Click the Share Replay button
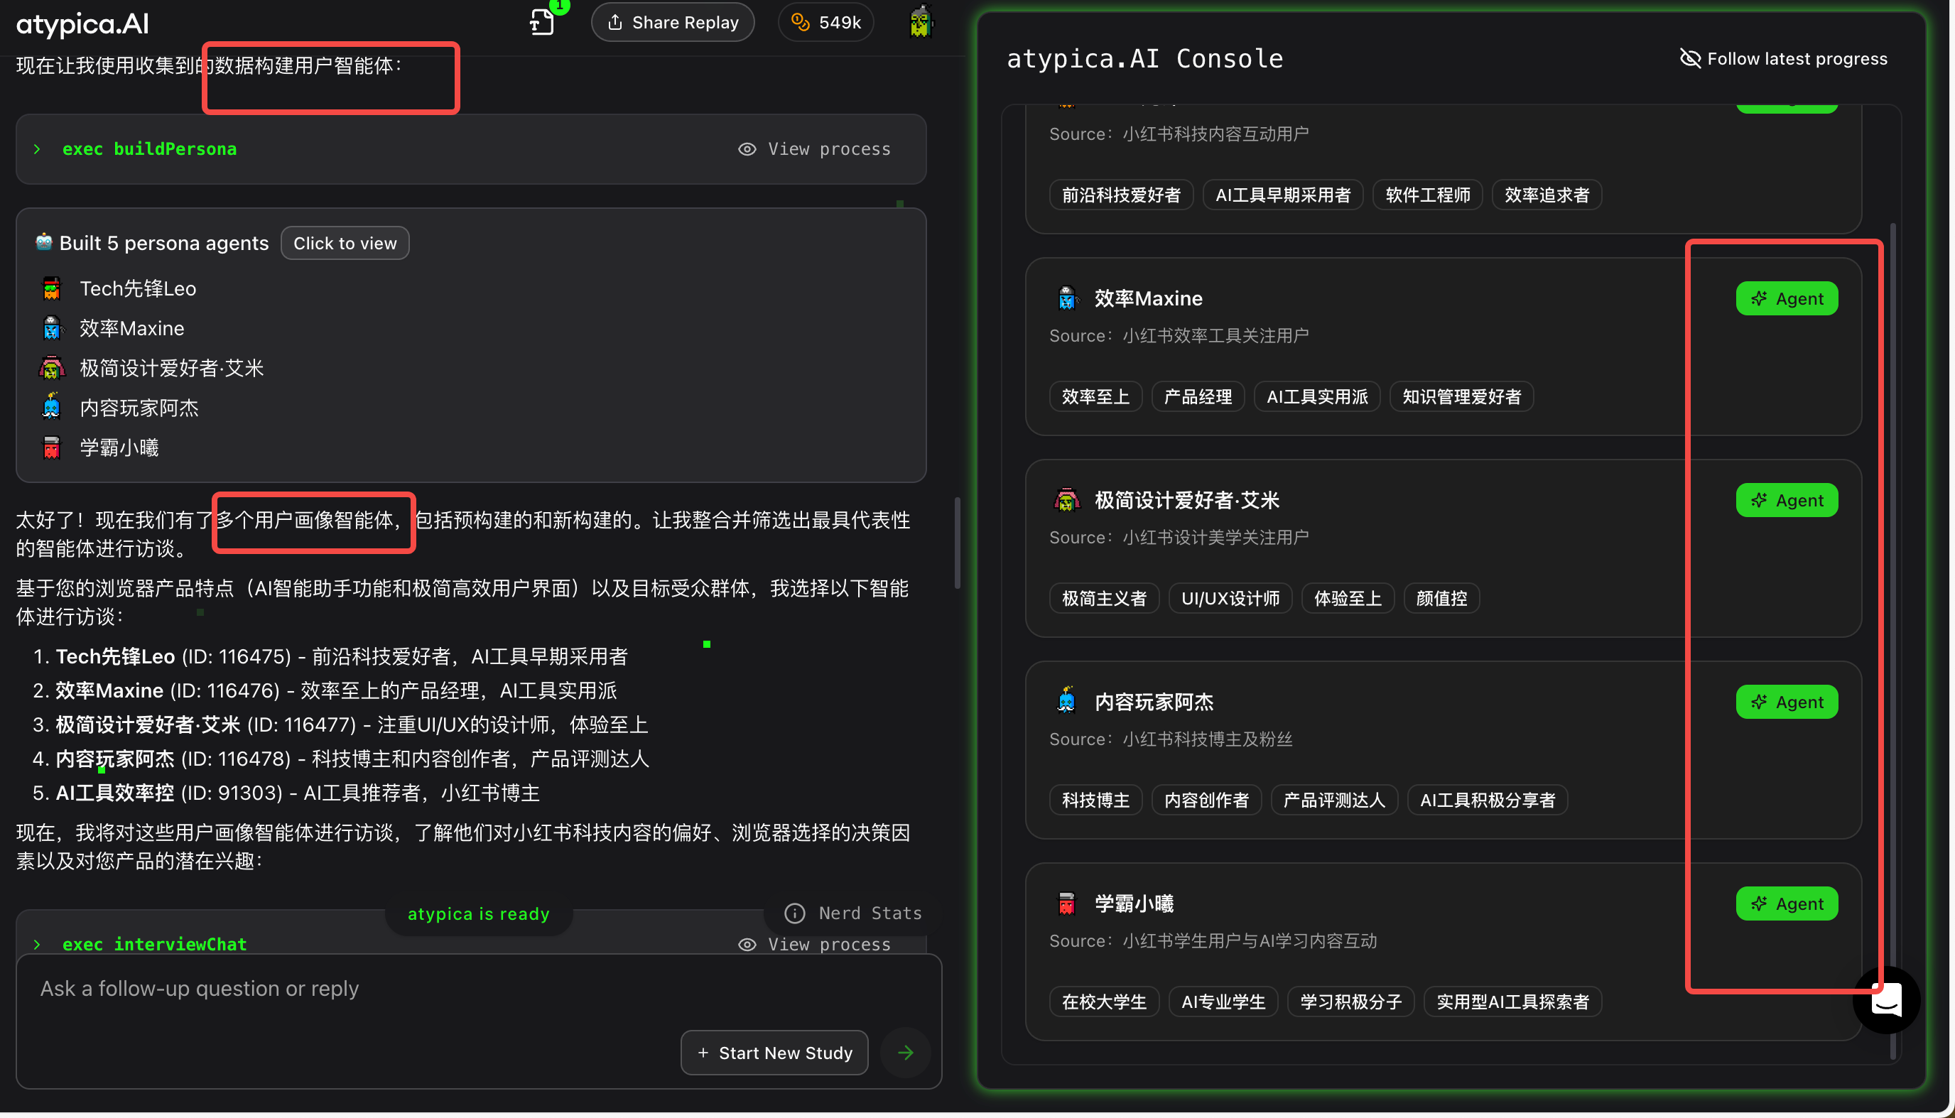This screenshot has height=1118, width=1955. pos(673,22)
